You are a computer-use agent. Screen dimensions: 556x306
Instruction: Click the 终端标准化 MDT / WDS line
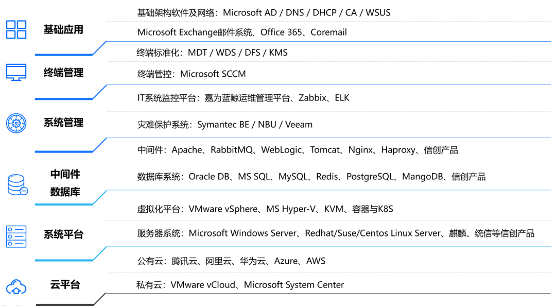click(x=212, y=53)
